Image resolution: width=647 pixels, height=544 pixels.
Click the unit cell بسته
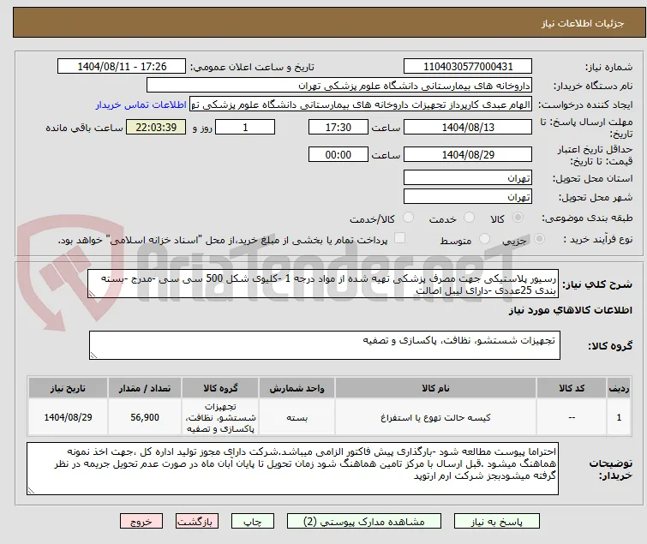[297, 417]
